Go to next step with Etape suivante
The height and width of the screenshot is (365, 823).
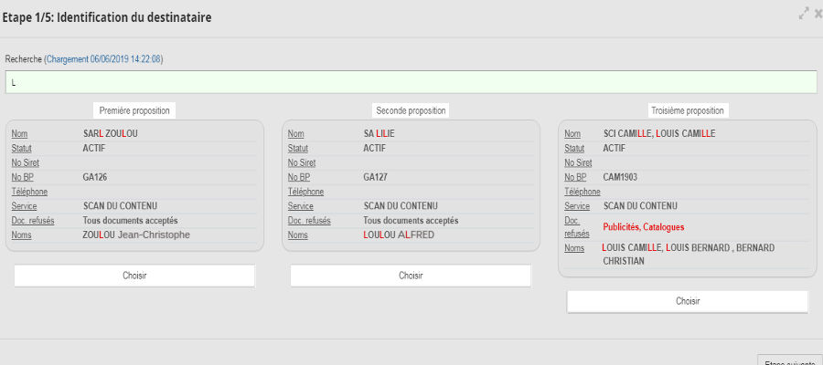(x=791, y=360)
